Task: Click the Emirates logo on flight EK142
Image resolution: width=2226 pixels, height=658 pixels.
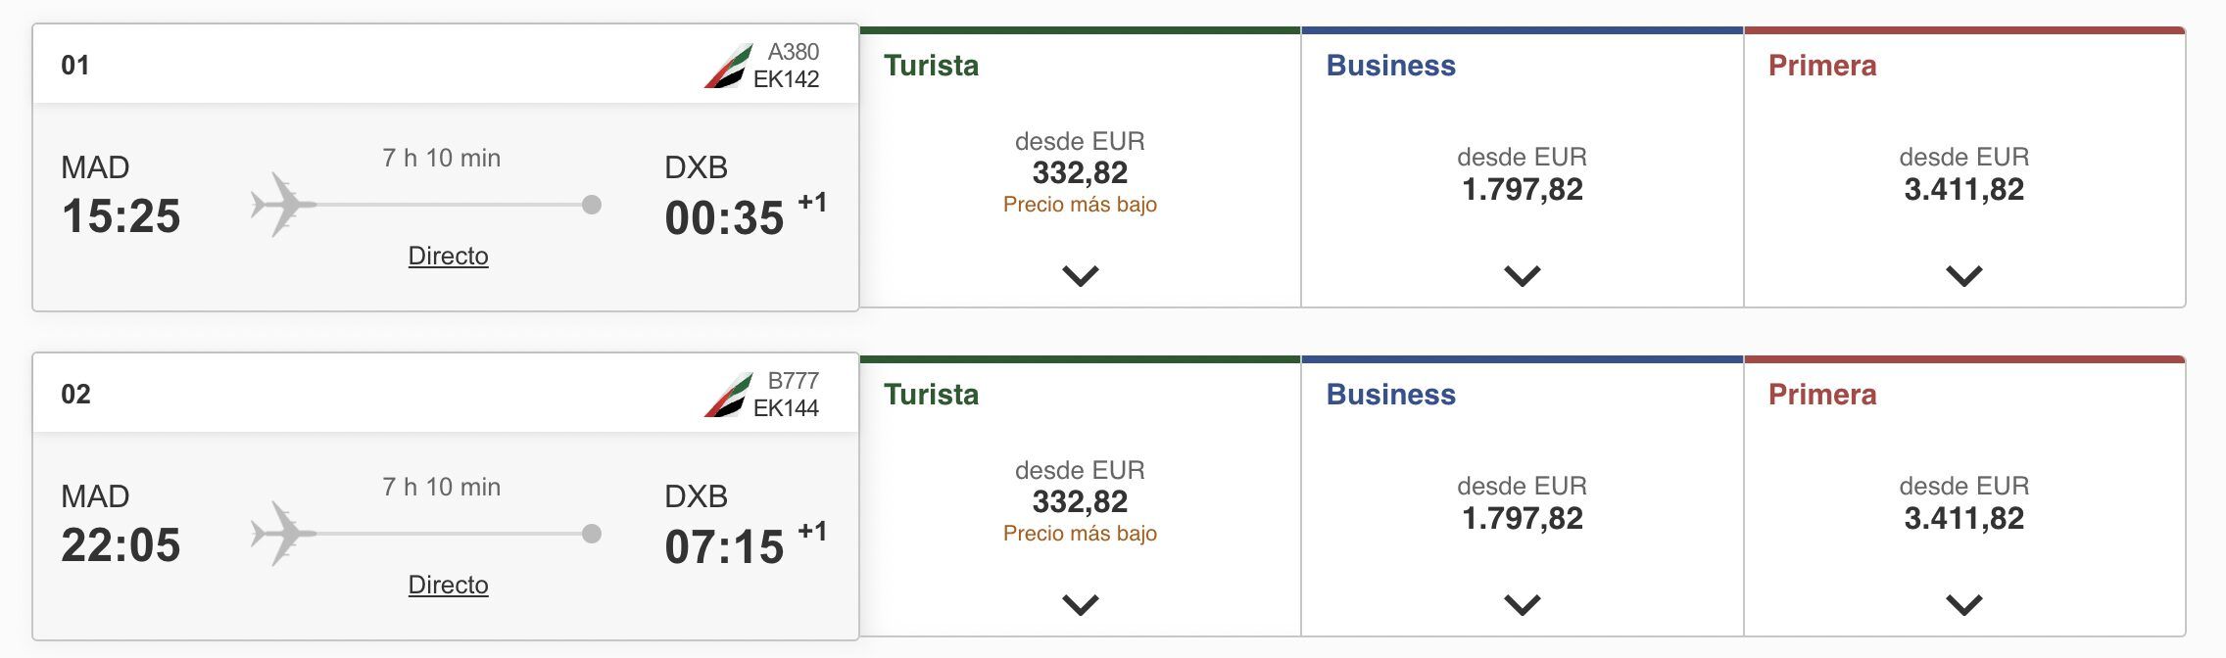Action: tap(728, 66)
